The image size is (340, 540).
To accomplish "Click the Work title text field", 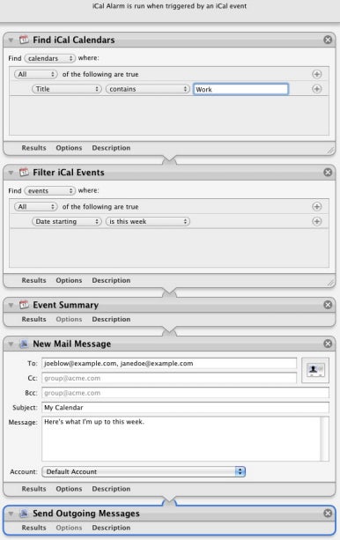I will click(240, 89).
